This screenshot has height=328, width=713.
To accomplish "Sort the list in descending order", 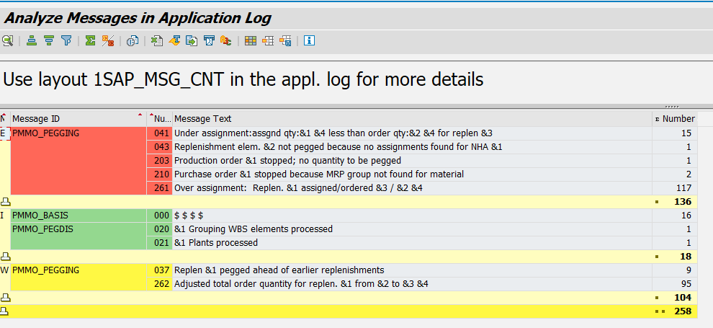I will [49, 40].
